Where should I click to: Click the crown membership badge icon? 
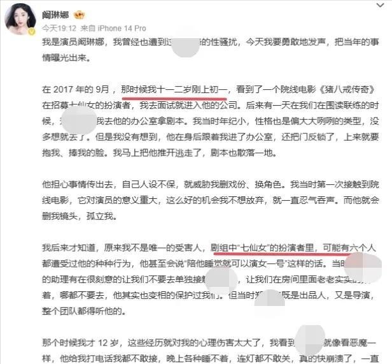click(x=79, y=15)
